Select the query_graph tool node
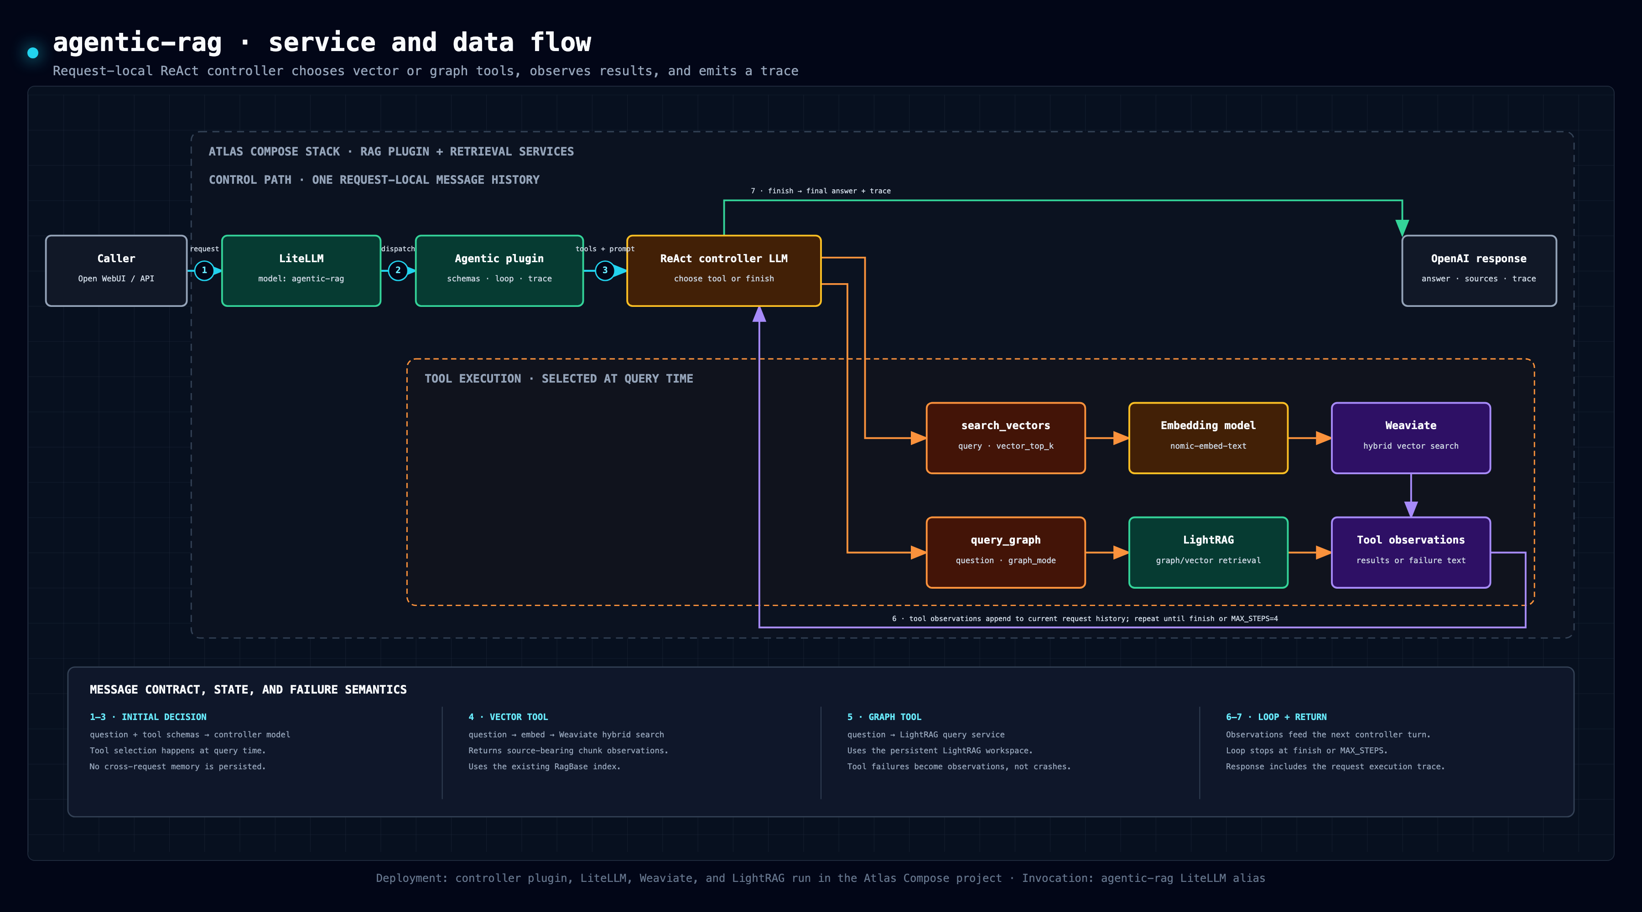 pyautogui.click(x=1006, y=553)
